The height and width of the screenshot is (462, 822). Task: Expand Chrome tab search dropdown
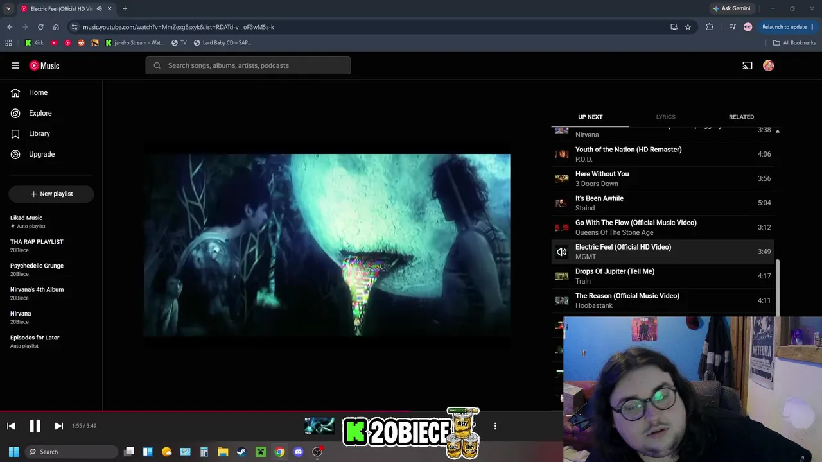click(x=8, y=8)
